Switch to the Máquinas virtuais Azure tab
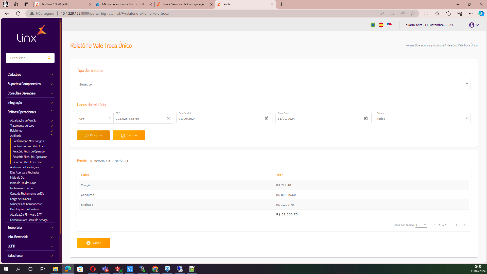 (124, 4)
